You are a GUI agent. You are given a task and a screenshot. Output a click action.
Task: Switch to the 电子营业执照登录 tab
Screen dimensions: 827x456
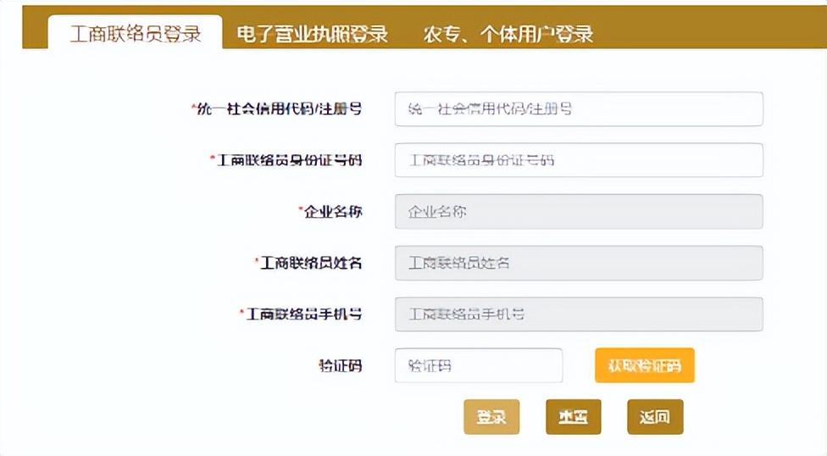[x=312, y=34]
